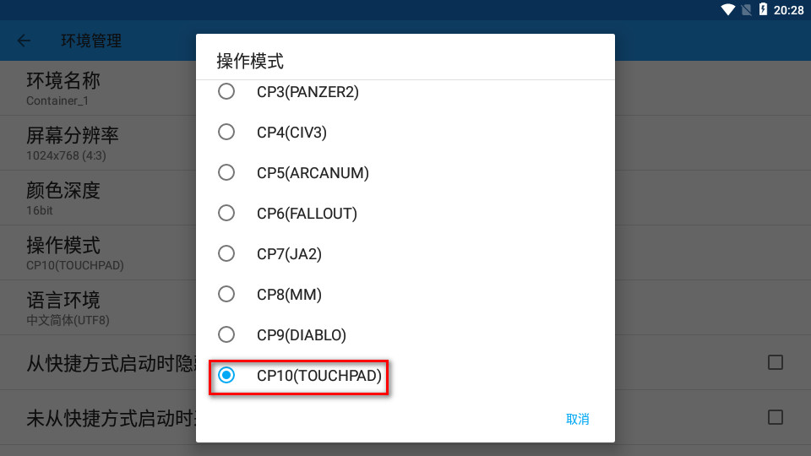Viewport: 811px width, 456px height.
Task: Select the CP3(PANZER2) radio option
Action: pos(405,92)
